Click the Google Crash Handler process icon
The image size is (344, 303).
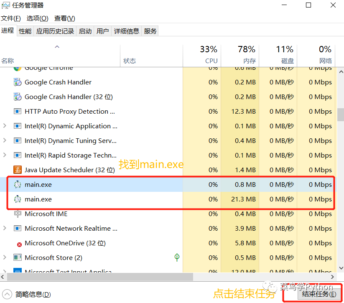(18, 82)
